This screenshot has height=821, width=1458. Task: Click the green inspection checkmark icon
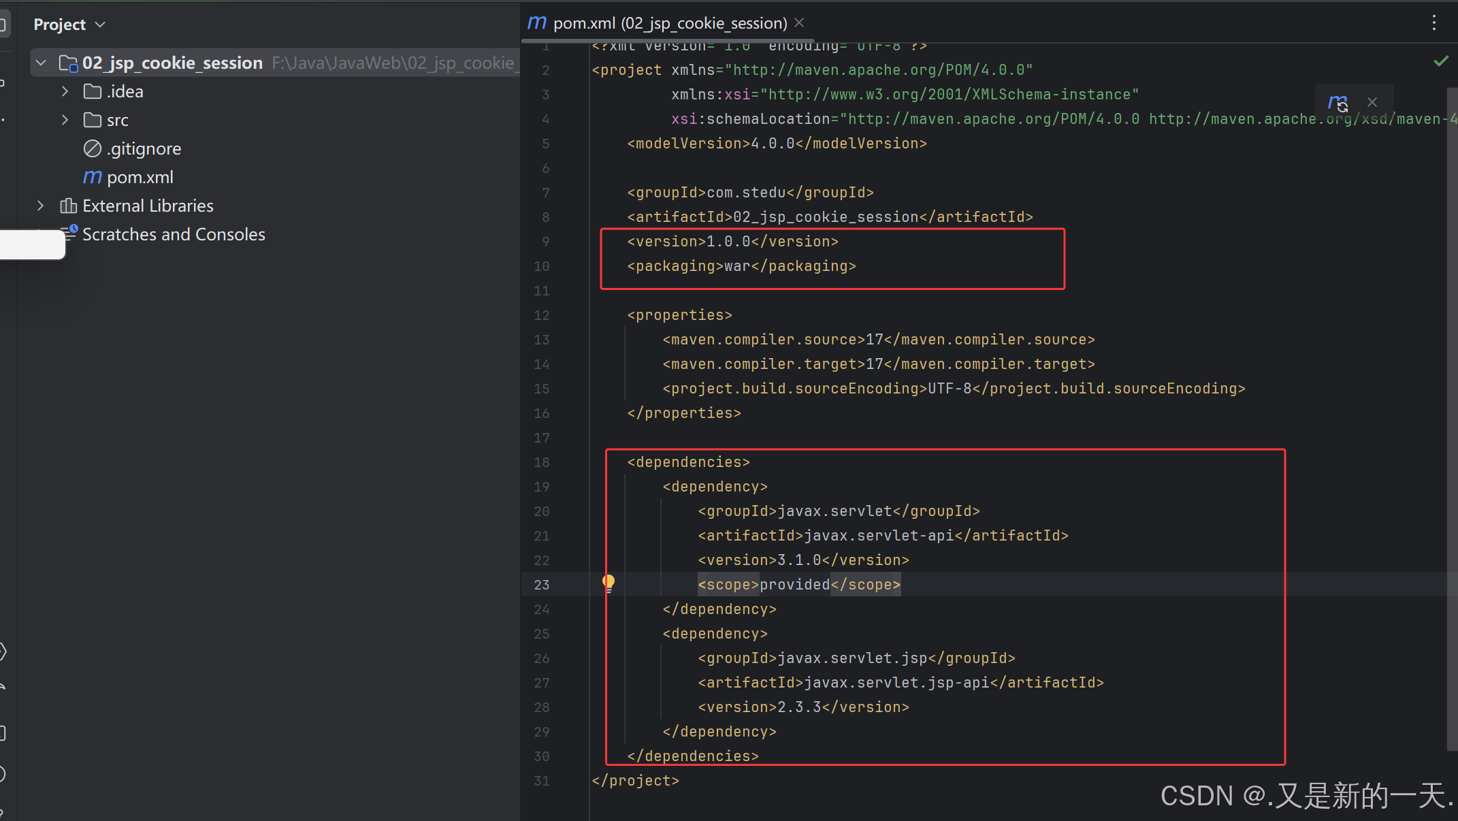tap(1440, 61)
